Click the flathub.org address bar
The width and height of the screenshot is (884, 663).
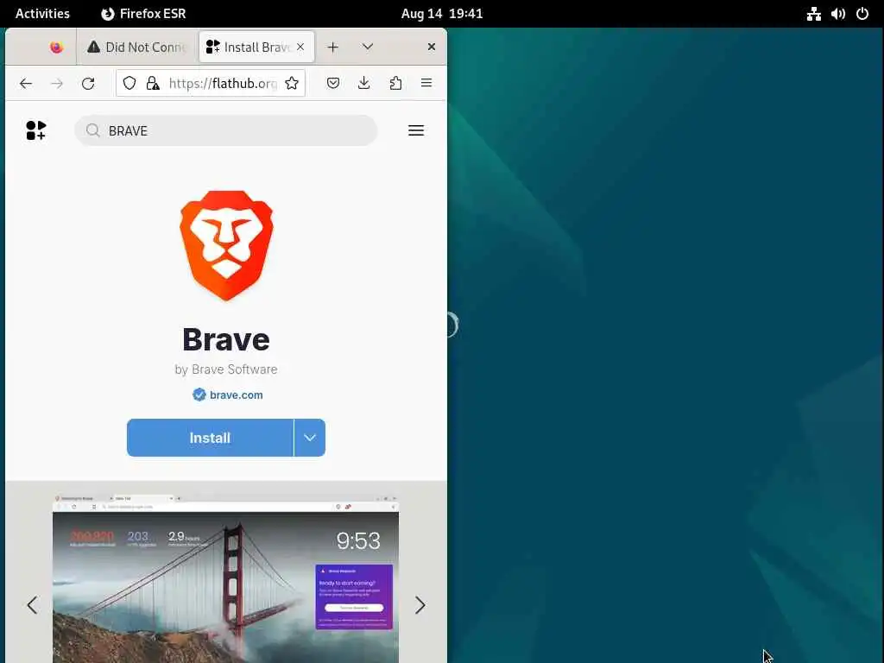click(x=211, y=84)
